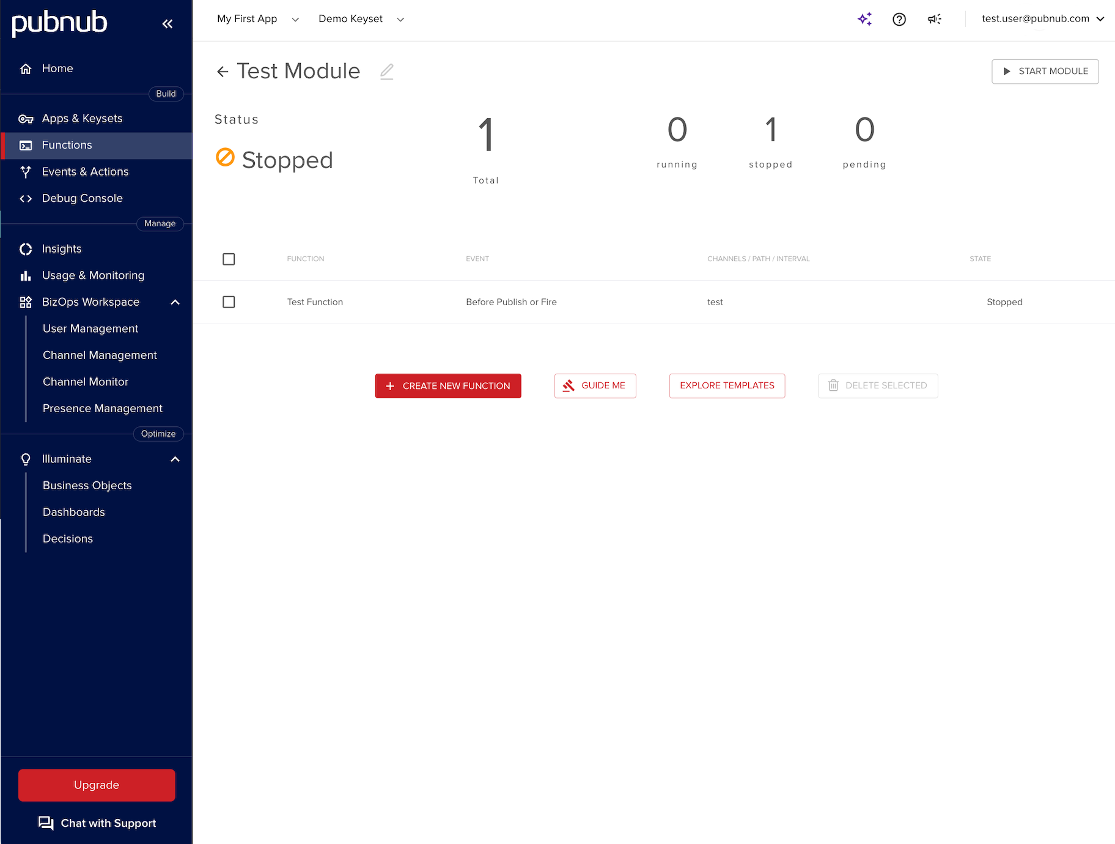Open the Test Function row

tap(315, 302)
